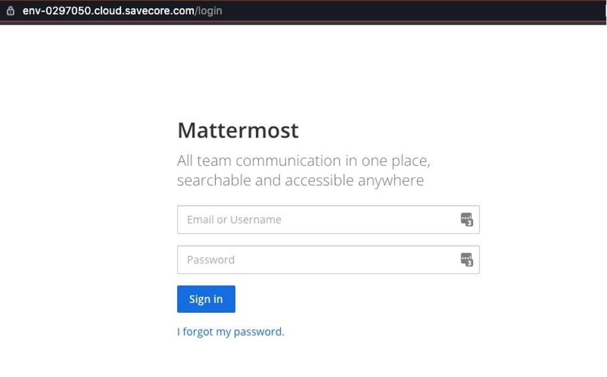
Task: Click the 'Password' placeholder text
Action: [211, 260]
